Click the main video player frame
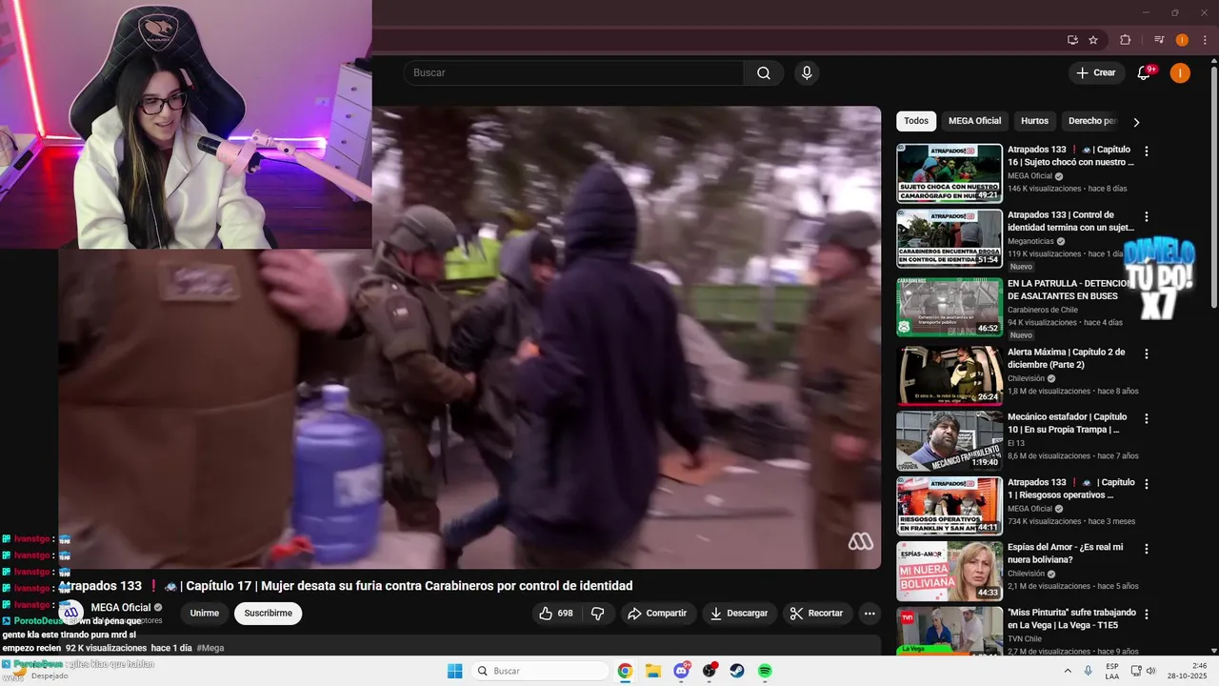This screenshot has width=1219, height=686. (470, 337)
